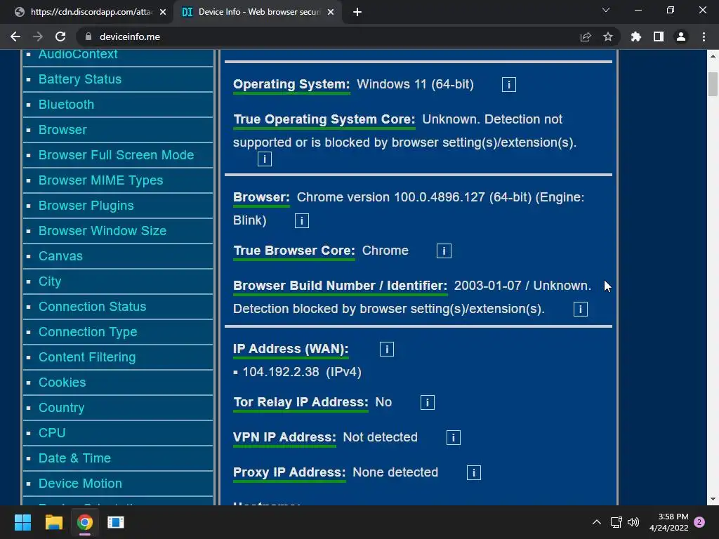719x539 pixels.
Task: Close the Device Info tab
Action: 331,12
